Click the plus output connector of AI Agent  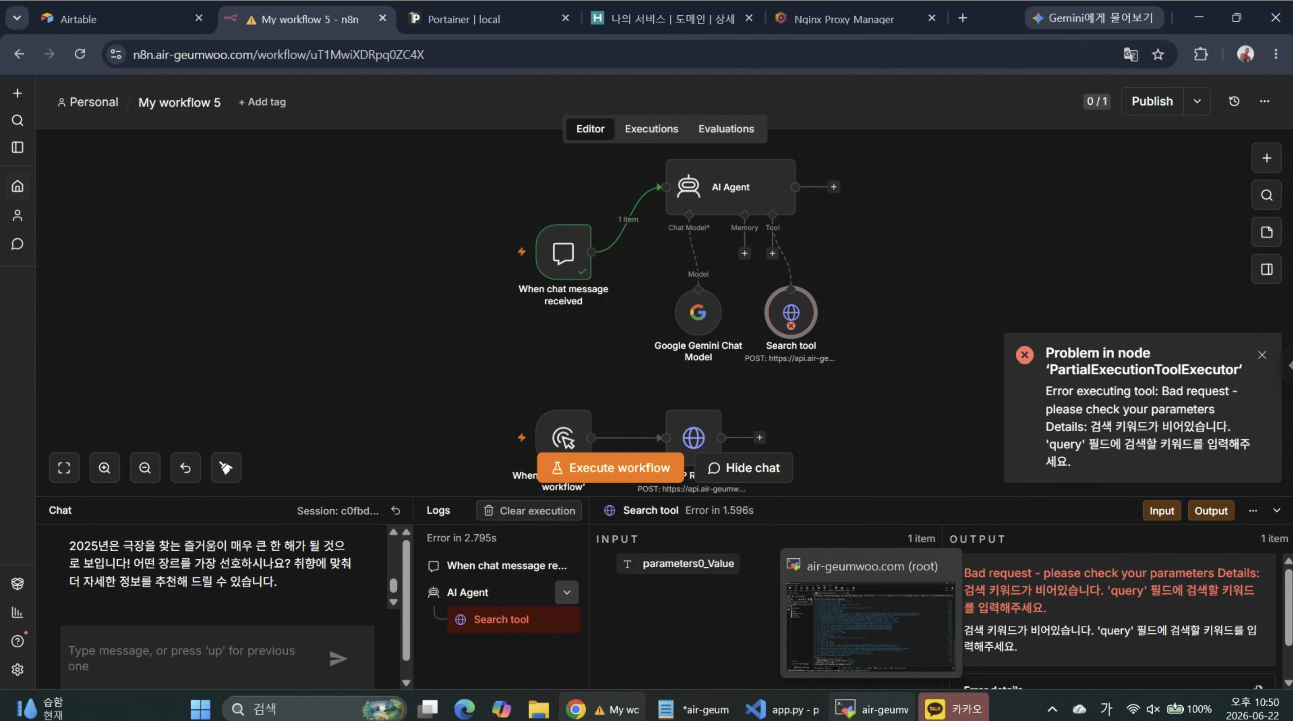[x=833, y=187]
